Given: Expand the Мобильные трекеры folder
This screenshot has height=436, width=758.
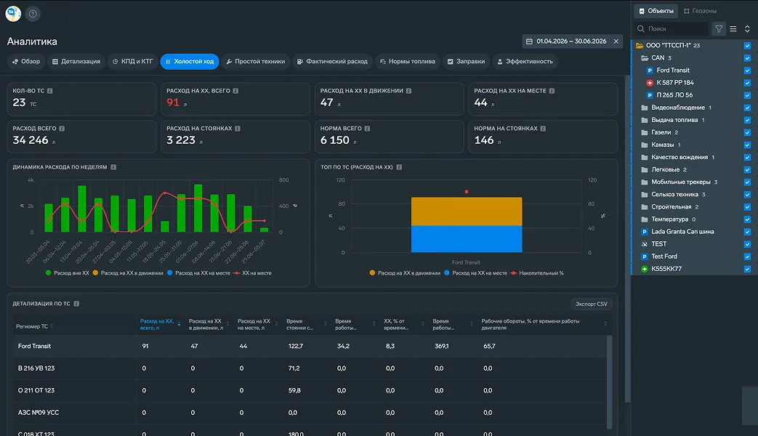Looking at the screenshot, I should [x=645, y=182].
